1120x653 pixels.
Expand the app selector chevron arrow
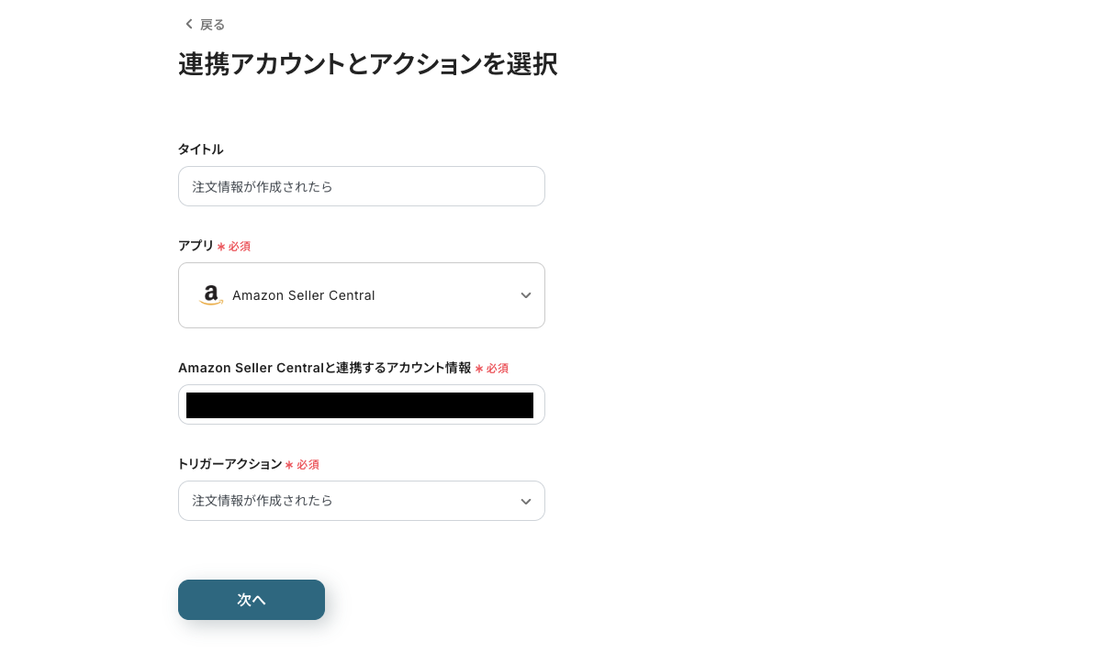tap(526, 295)
